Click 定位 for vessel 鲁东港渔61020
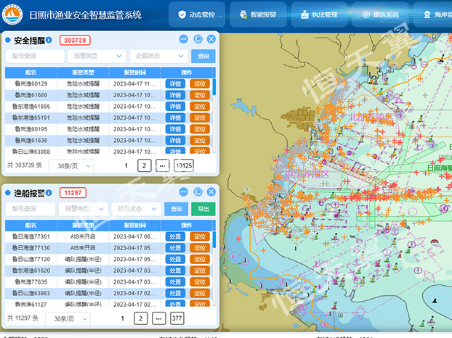This screenshot has height=338, width=452. 198,271
